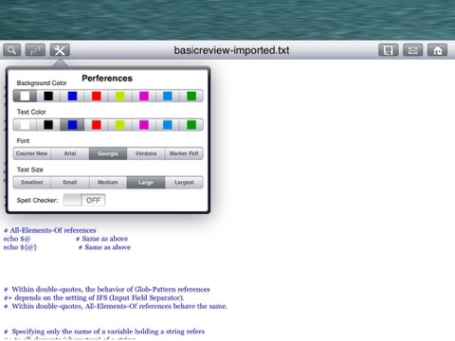Choose blue as text color

pyautogui.click(x=72, y=125)
